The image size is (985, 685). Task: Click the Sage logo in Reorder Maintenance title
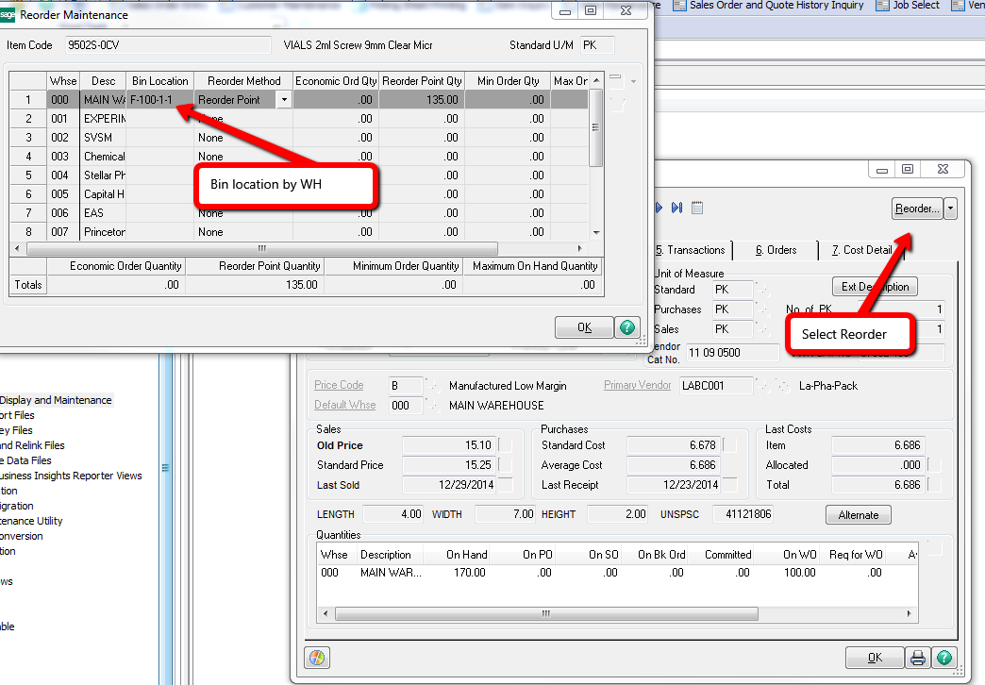click(8, 15)
